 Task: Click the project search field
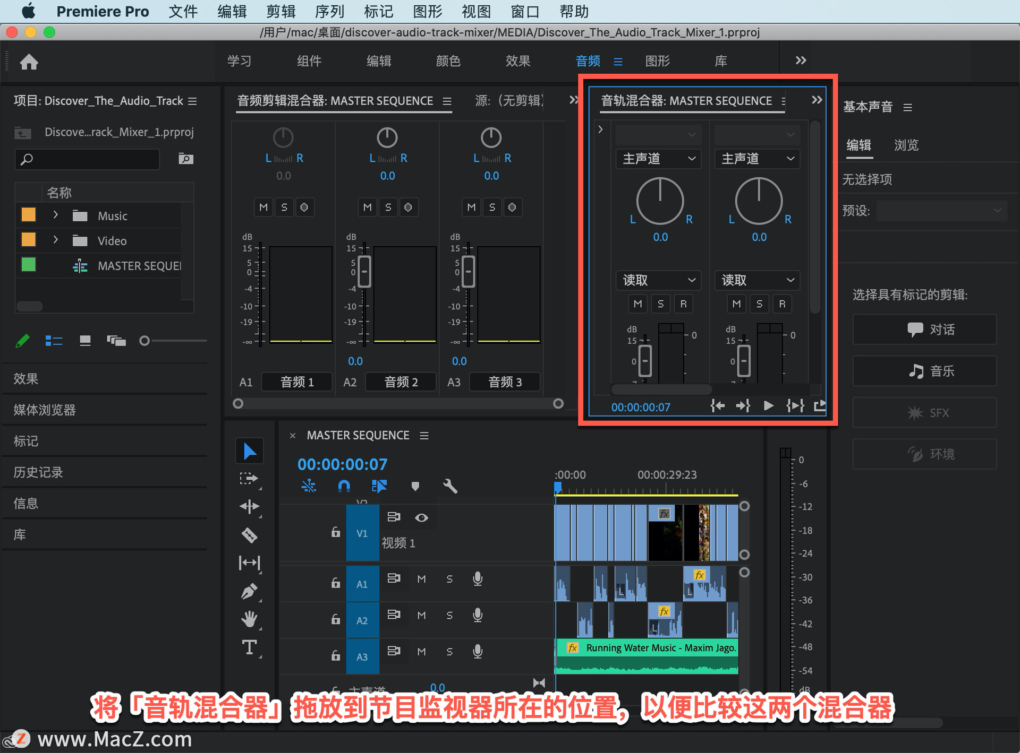tap(88, 159)
